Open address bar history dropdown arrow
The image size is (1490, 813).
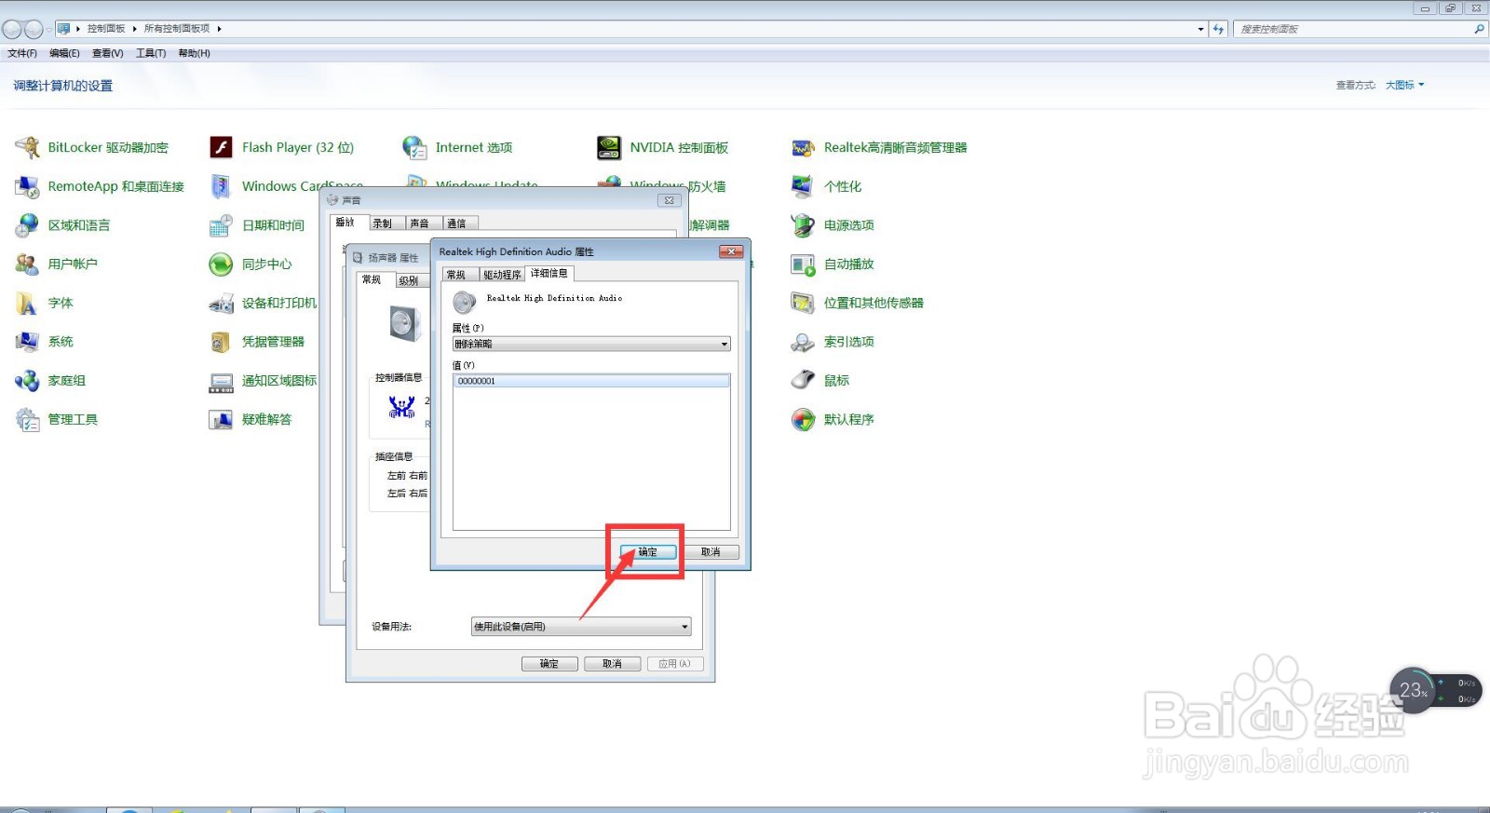point(1200,29)
